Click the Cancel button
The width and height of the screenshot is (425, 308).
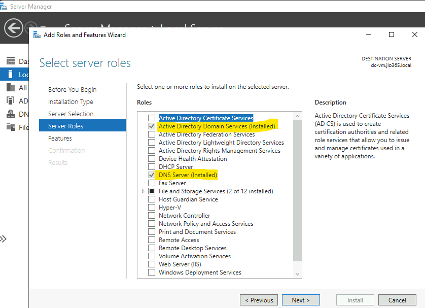pyautogui.click(x=397, y=300)
